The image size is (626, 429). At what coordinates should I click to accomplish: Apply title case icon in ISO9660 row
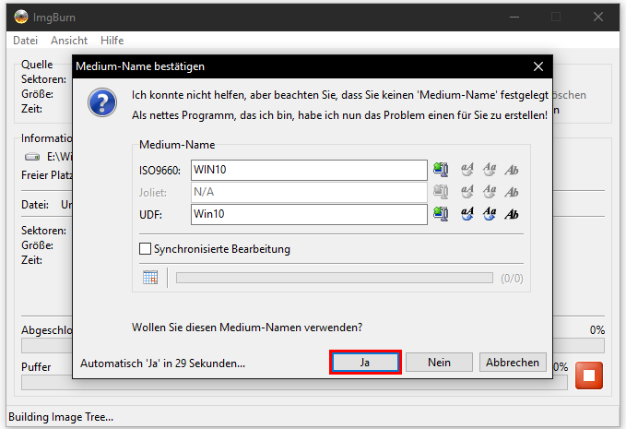[512, 170]
